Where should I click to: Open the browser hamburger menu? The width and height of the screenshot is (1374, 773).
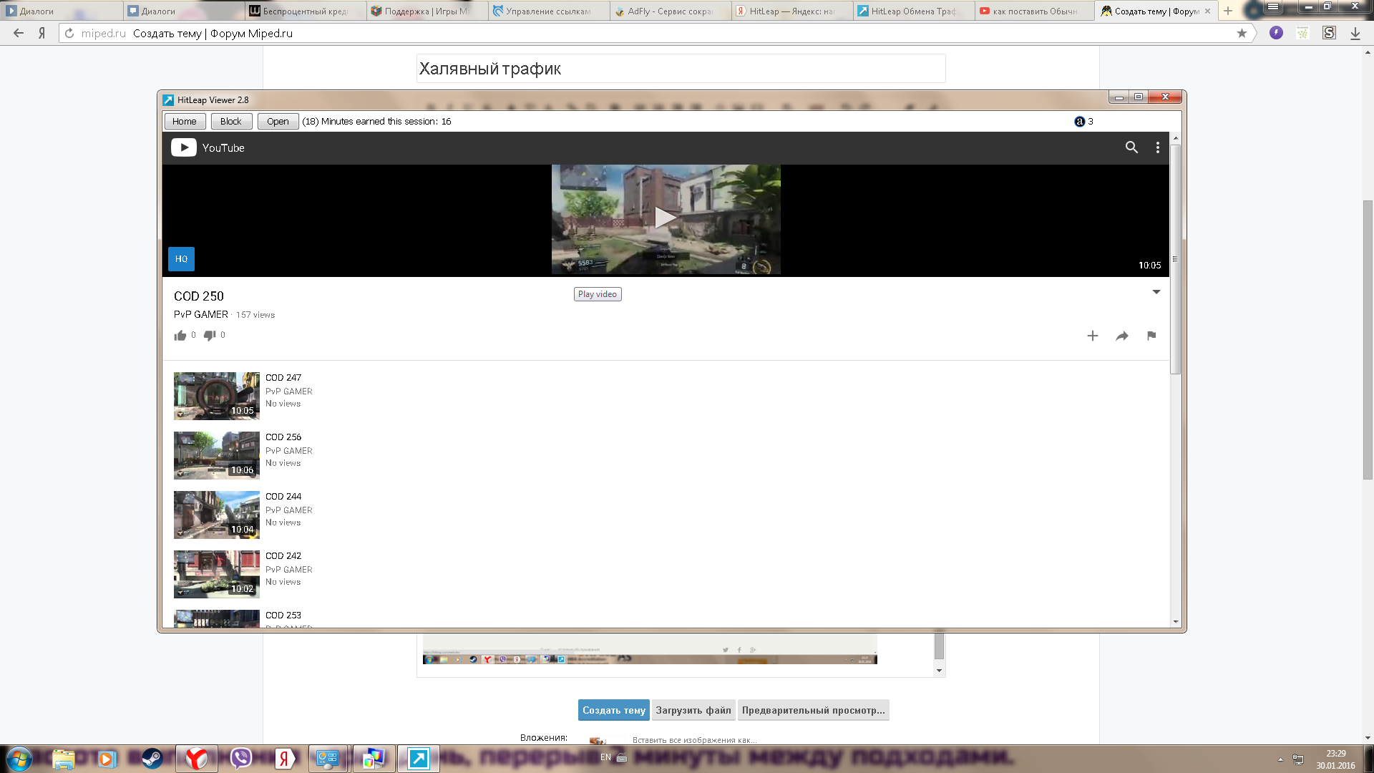(x=1273, y=6)
